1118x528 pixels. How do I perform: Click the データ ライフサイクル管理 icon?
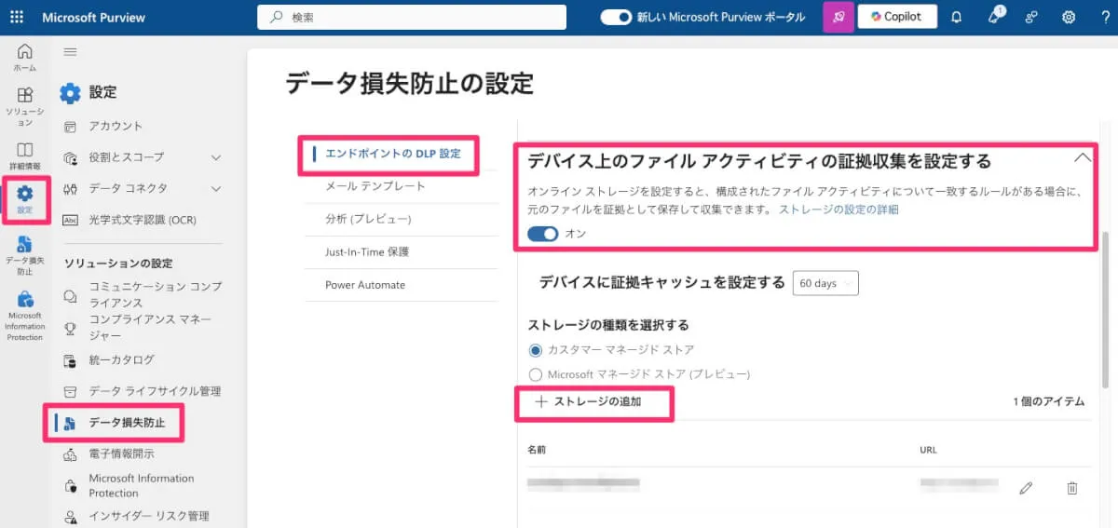pos(70,392)
